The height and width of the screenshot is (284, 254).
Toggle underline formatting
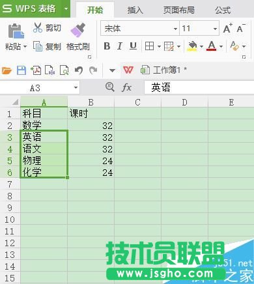(x=133, y=46)
